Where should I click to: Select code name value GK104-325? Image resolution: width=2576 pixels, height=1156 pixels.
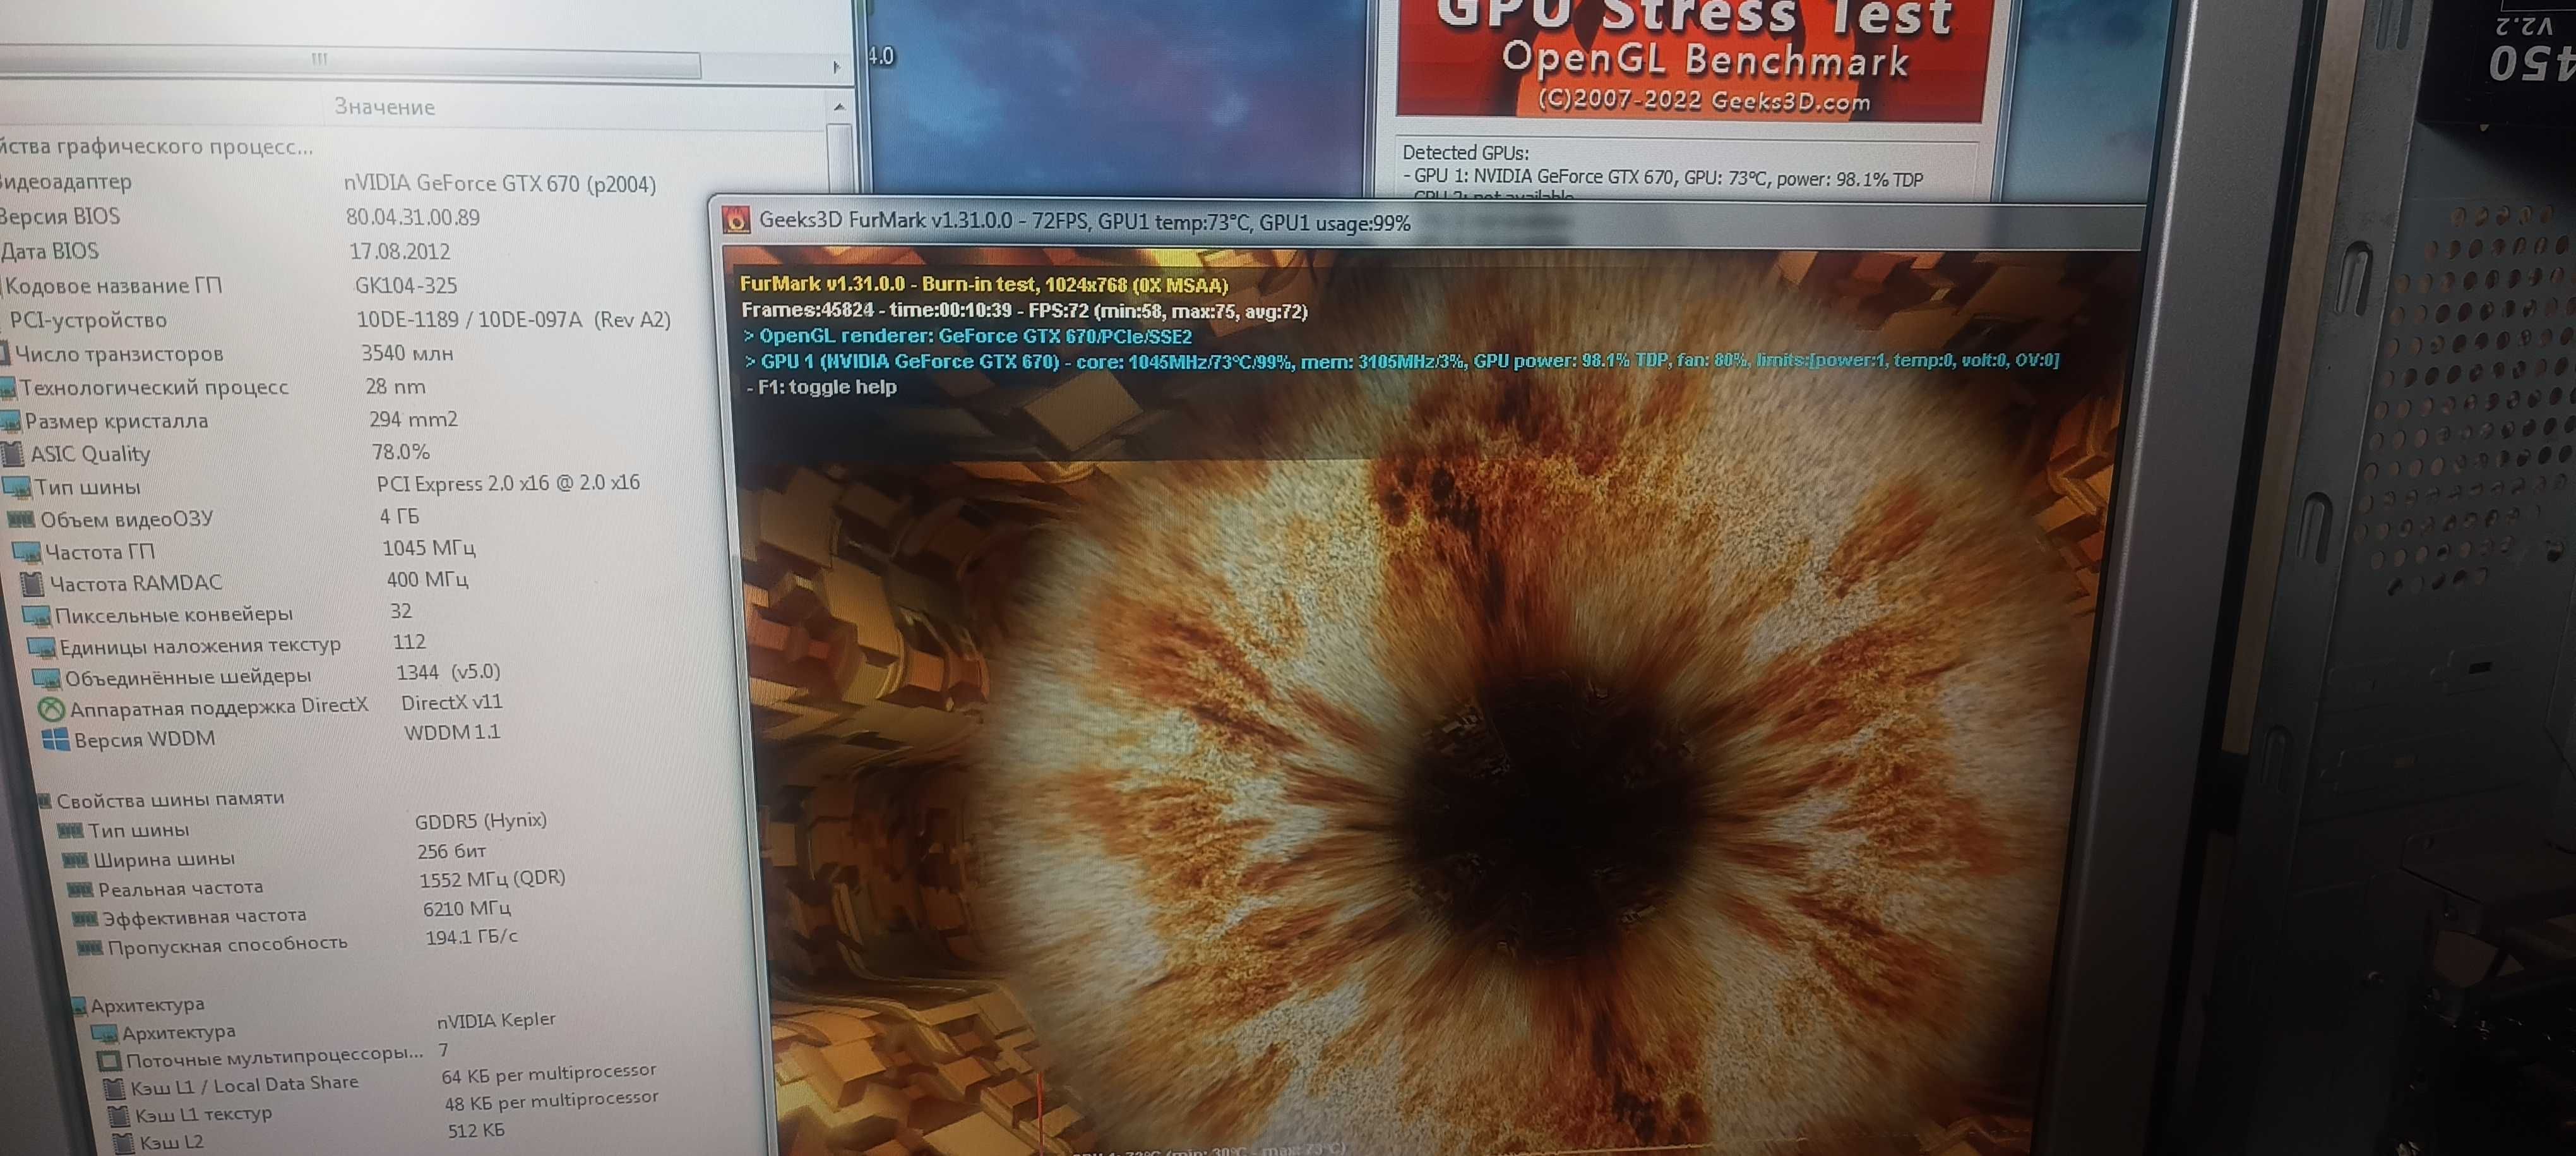[406, 286]
